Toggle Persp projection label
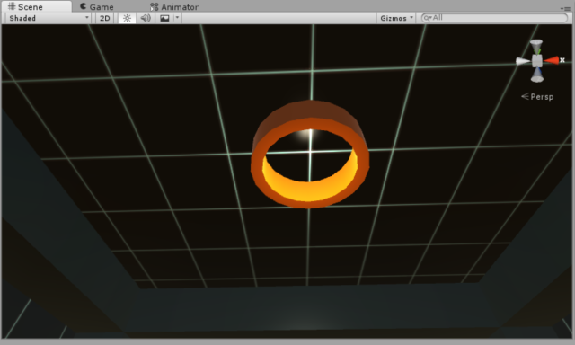Screen dimensions: 575x345 tap(537, 96)
